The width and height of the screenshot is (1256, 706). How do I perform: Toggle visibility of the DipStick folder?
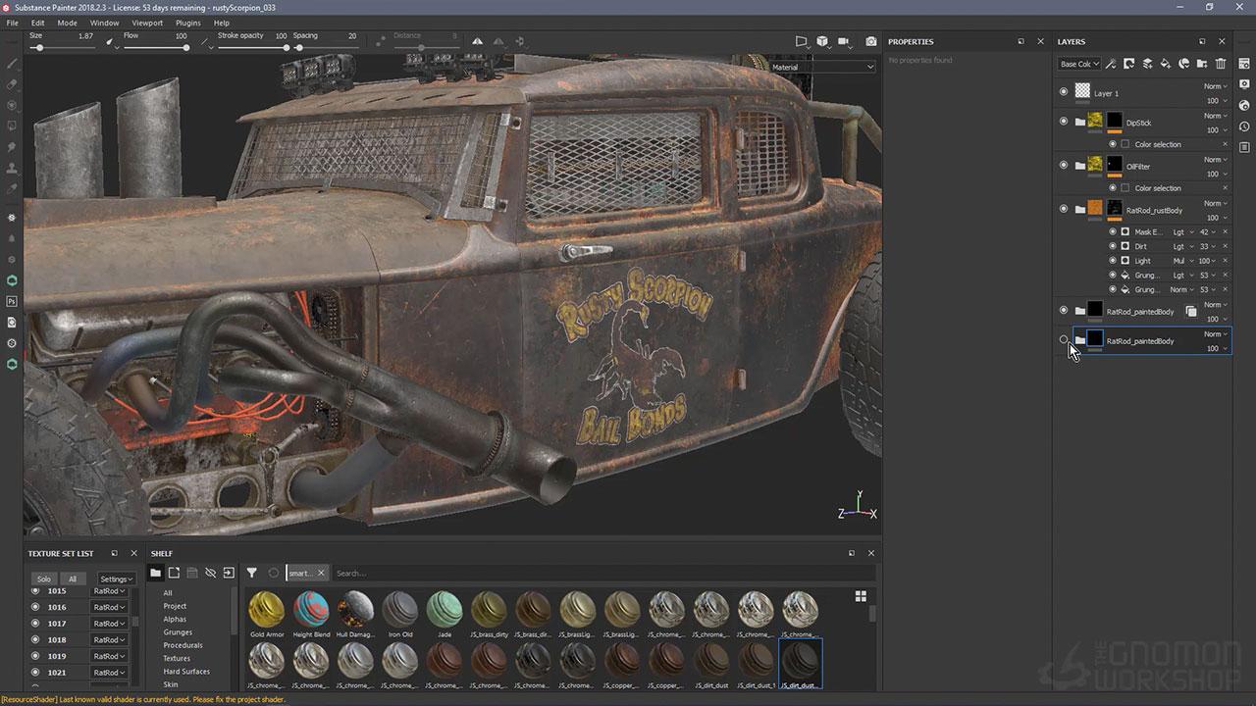tap(1064, 122)
